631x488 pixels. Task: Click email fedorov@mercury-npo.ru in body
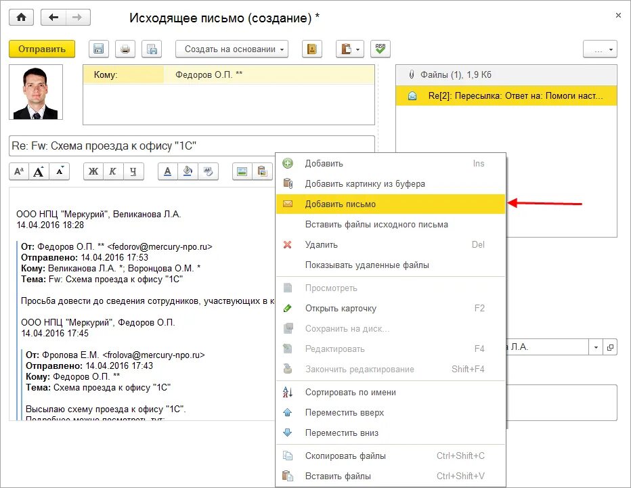pyautogui.click(x=160, y=246)
